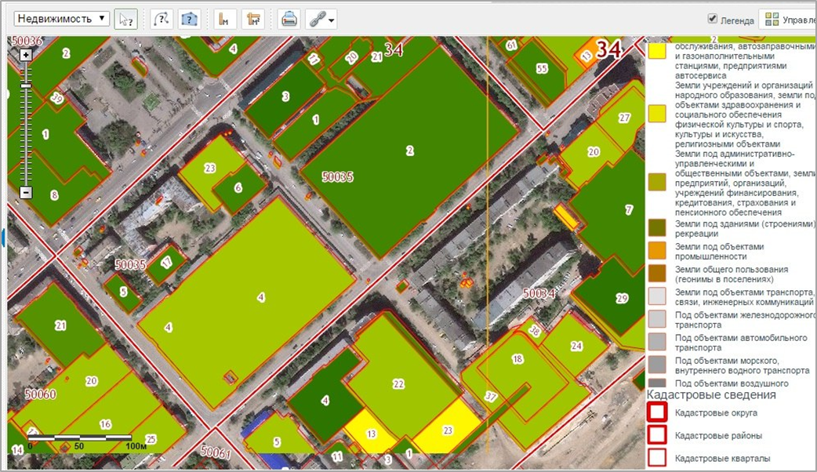The height and width of the screenshot is (472, 817).
Task: Click the chain link icon
Action: [x=317, y=20]
